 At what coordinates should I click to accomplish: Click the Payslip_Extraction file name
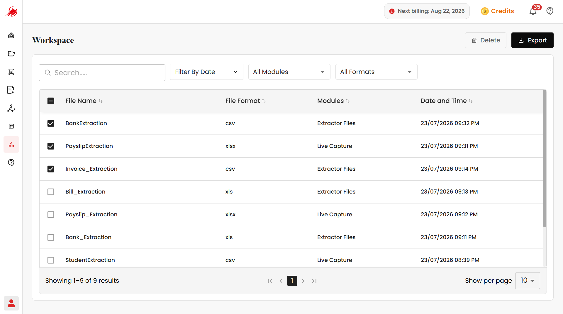coord(91,215)
